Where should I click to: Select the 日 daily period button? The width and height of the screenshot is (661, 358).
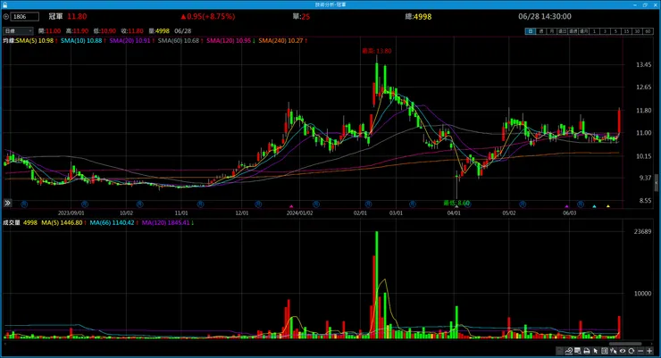(531, 31)
